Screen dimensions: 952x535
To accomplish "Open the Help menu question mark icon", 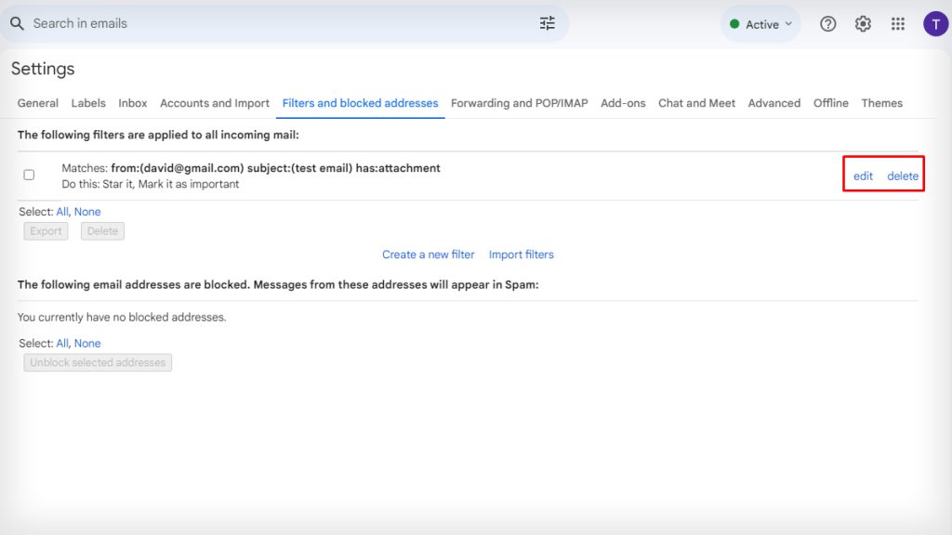I will (x=827, y=23).
